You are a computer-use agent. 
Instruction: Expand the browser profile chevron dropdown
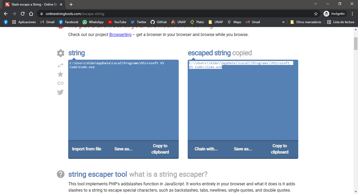tap(315, 4)
